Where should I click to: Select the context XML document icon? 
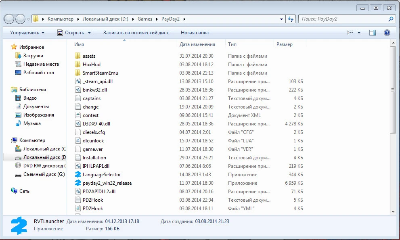(x=78, y=115)
